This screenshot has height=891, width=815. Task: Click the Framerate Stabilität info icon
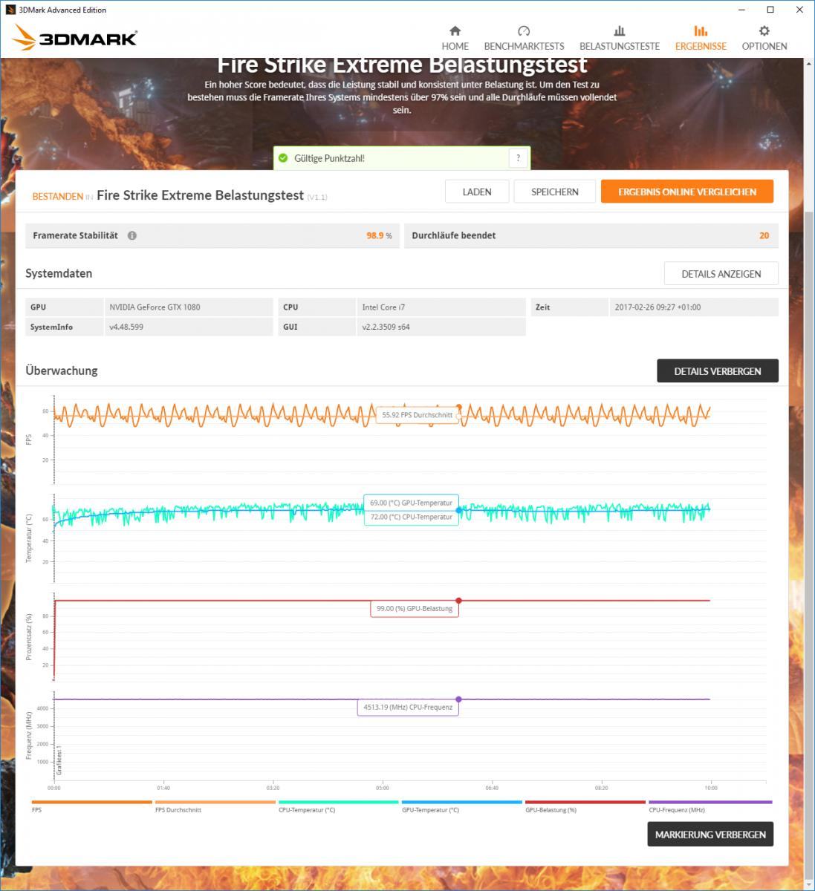point(132,235)
